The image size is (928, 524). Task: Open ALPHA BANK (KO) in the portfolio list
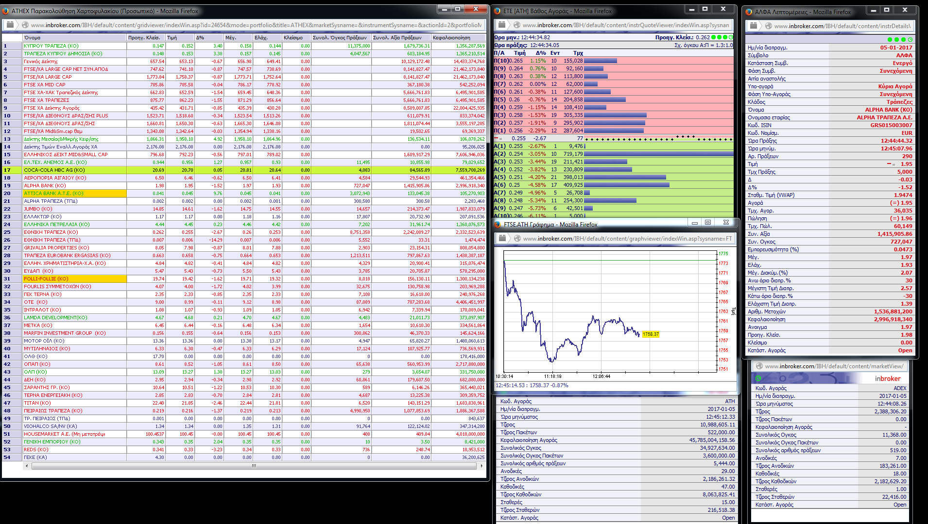(244, 186)
